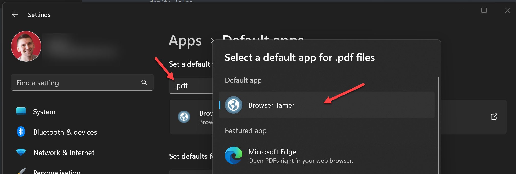
Task: Select Browser Tamer as default app
Action: pos(327,105)
